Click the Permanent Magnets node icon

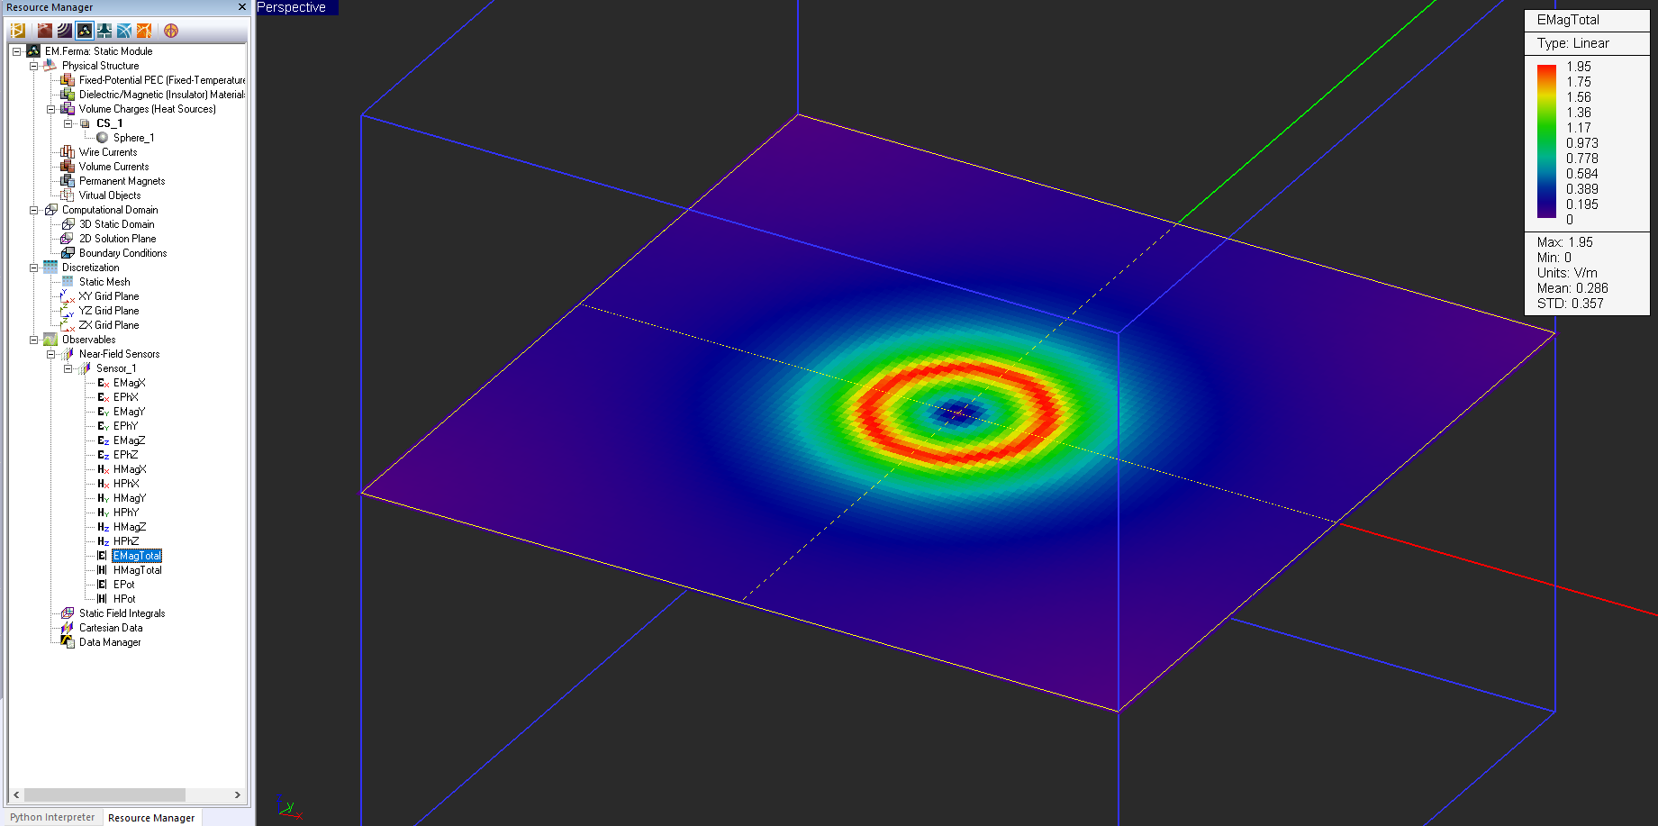click(x=68, y=181)
